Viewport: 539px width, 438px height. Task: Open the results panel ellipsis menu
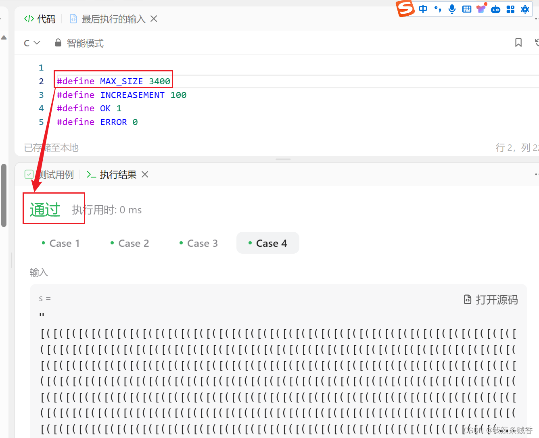click(x=537, y=174)
